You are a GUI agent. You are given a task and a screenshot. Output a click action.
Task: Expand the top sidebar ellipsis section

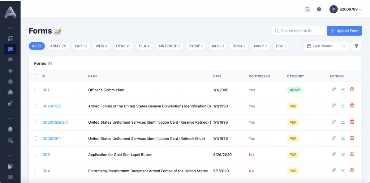tap(10, 28)
